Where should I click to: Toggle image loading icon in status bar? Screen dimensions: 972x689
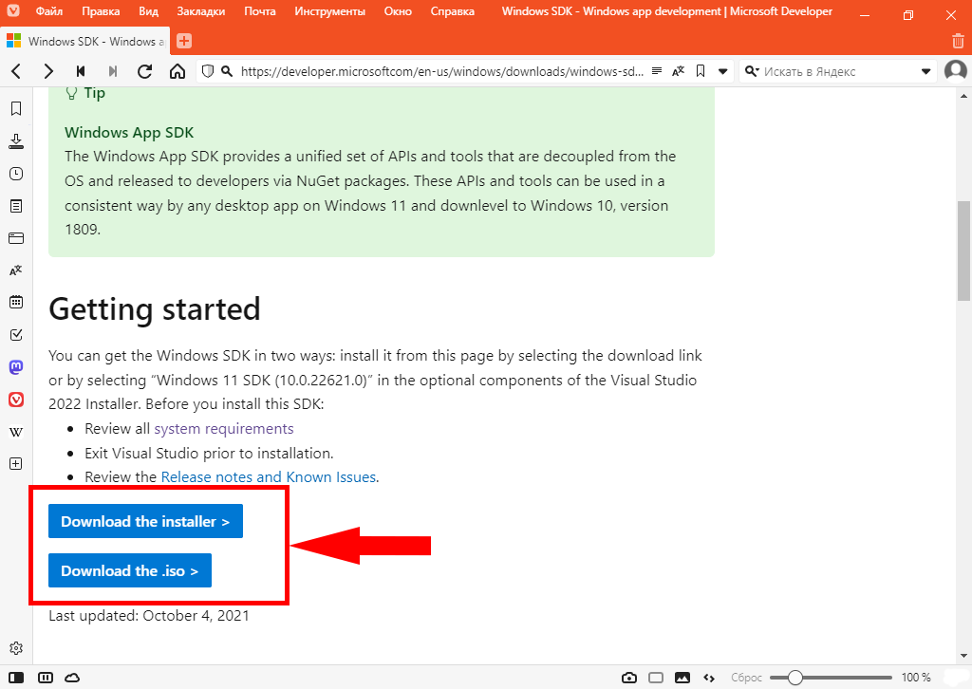[682, 678]
